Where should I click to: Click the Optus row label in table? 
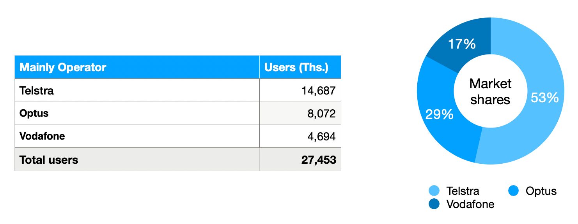tap(34, 113)
